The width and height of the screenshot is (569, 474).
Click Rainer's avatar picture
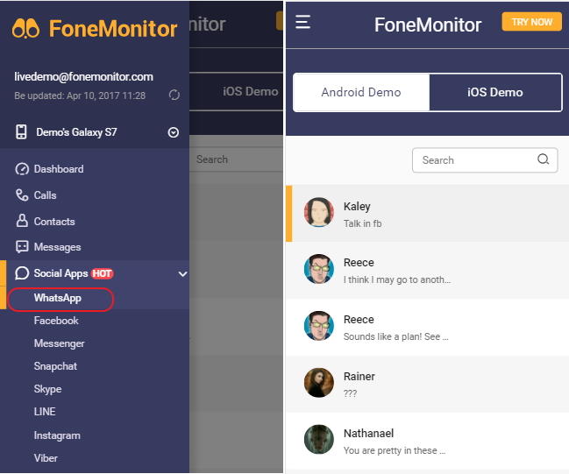click(x=318, y=383)
